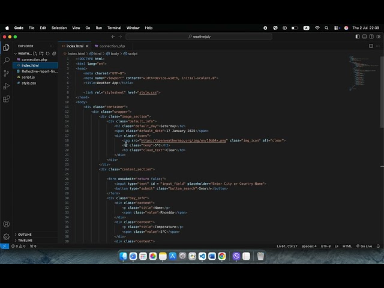Start Go Live server
This screenshot has width=384, height=288.
[x=364, y=246]
